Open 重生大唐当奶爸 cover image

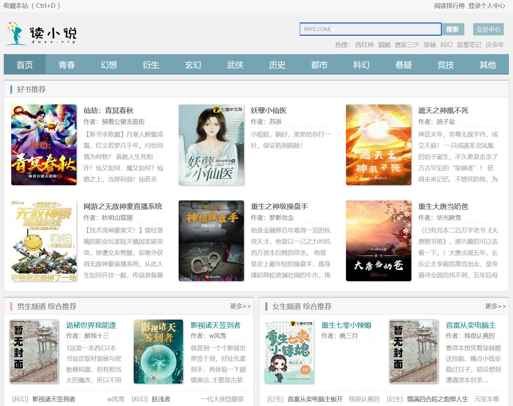(x=379, y=241)
